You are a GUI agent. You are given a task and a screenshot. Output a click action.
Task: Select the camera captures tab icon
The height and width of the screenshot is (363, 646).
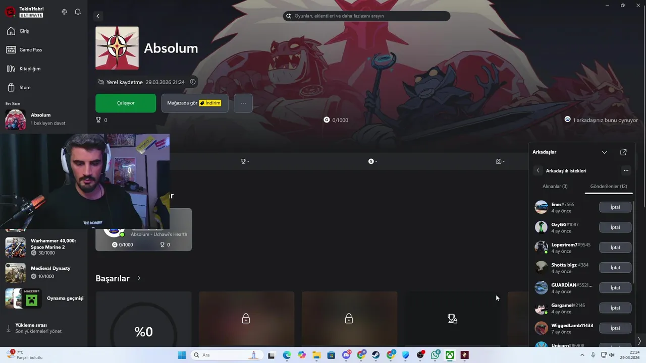[x=500, y=161]
